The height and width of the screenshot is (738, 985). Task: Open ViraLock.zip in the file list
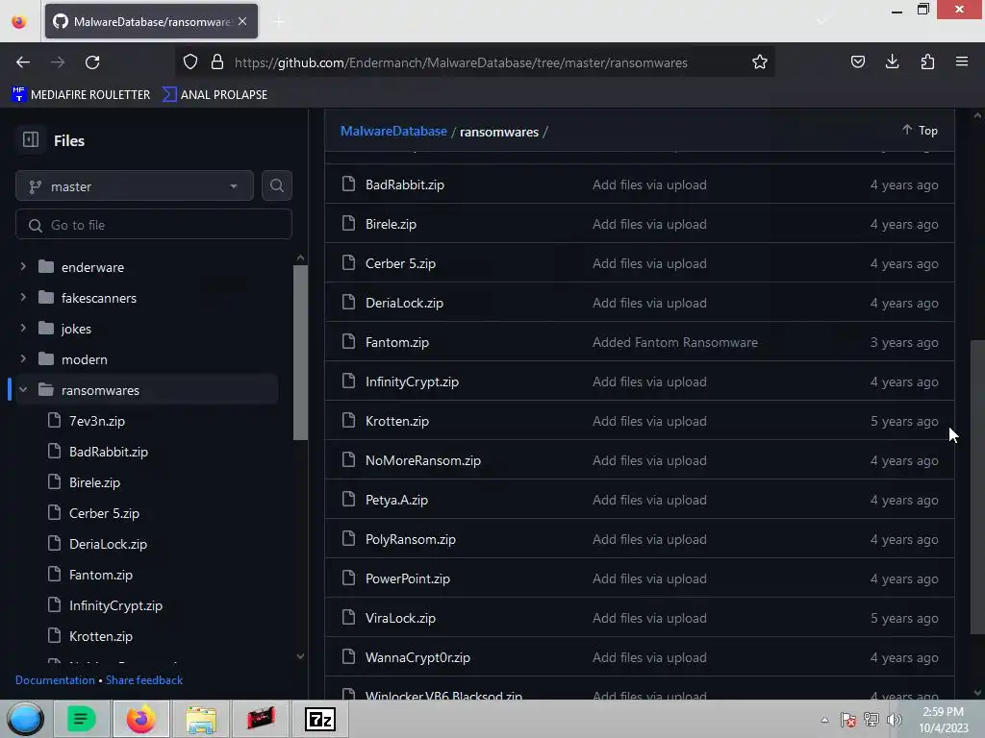point(400,618)
